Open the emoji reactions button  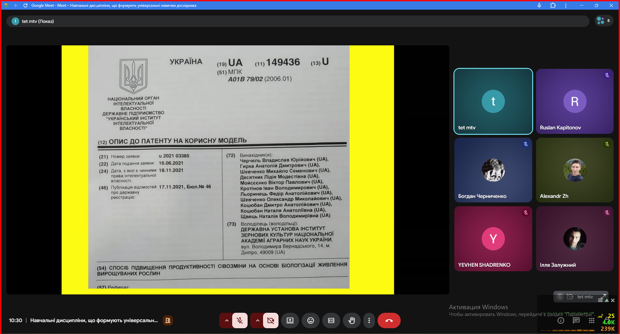311,320
